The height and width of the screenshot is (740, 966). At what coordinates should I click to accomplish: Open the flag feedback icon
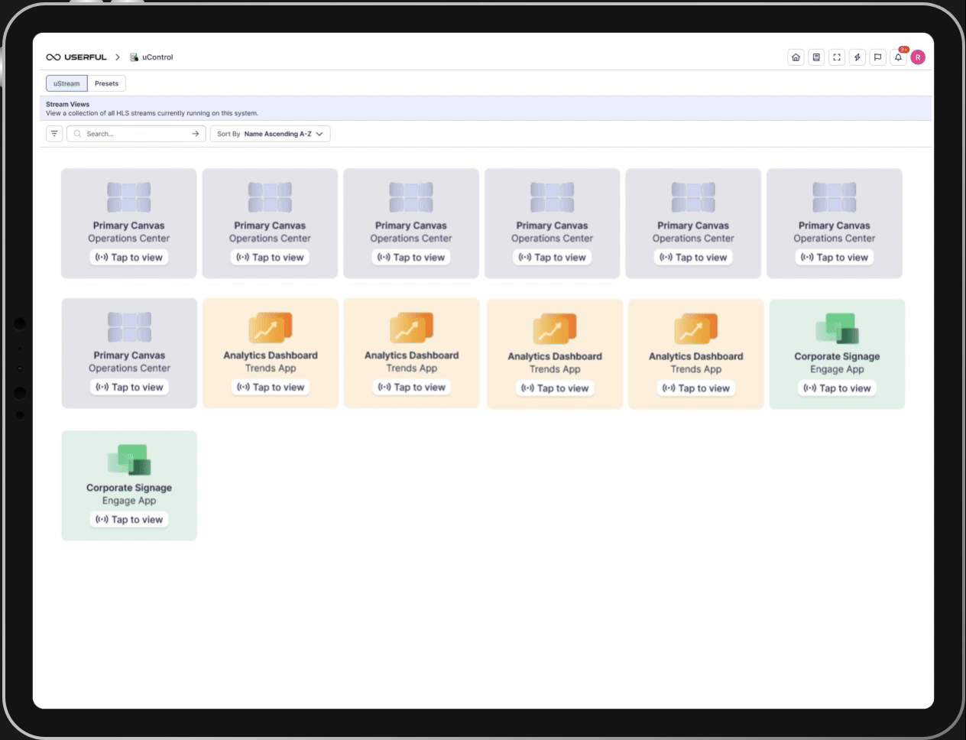pyautogui.click(x=878, y=57)
